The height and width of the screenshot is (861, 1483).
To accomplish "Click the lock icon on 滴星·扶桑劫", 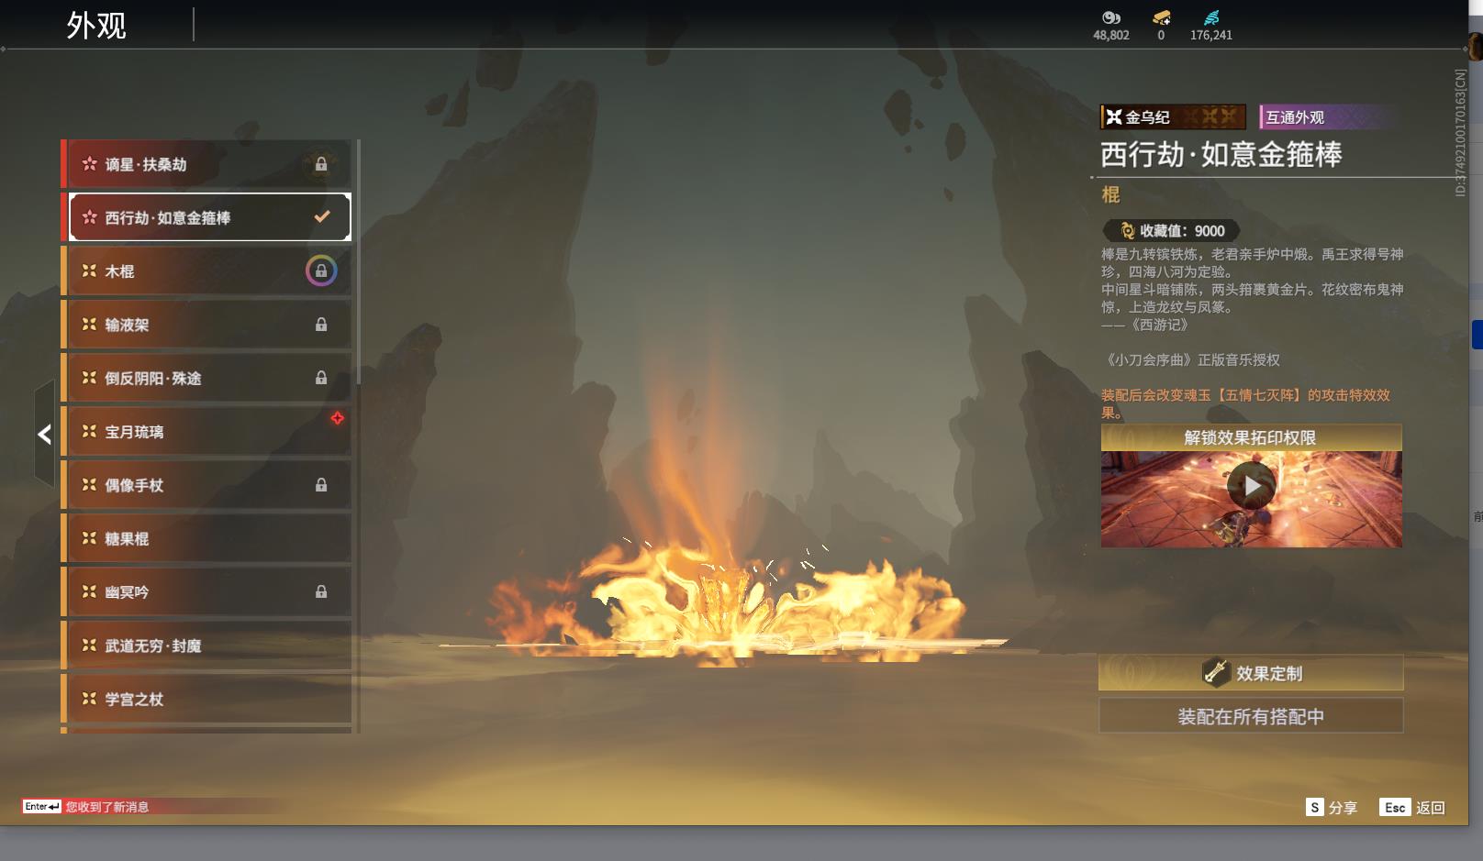I will coord(321,164).
